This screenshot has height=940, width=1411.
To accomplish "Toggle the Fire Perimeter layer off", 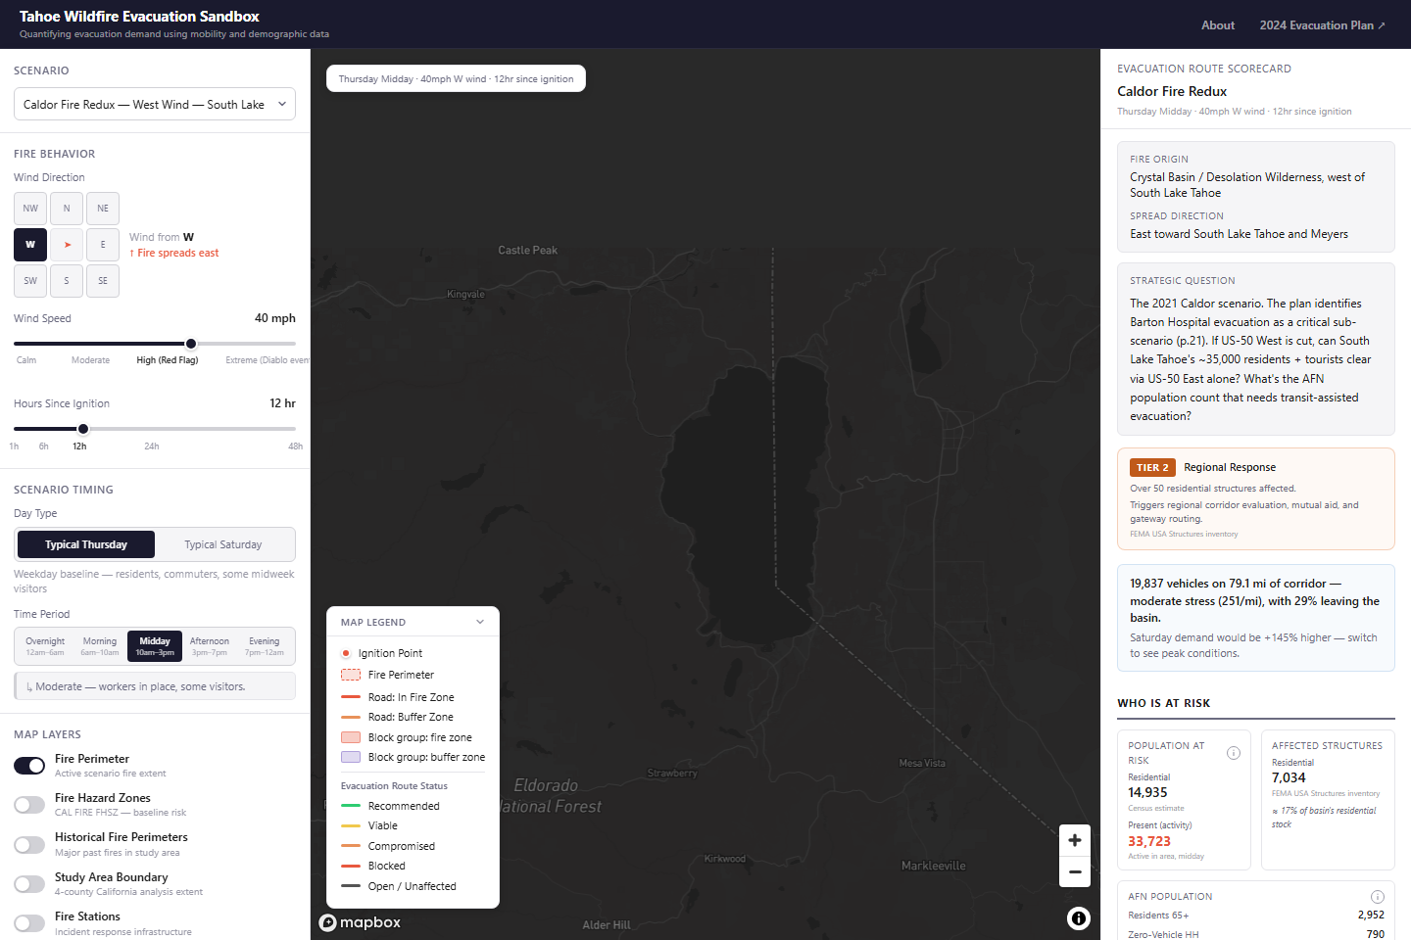I will (x=29, y=766).
